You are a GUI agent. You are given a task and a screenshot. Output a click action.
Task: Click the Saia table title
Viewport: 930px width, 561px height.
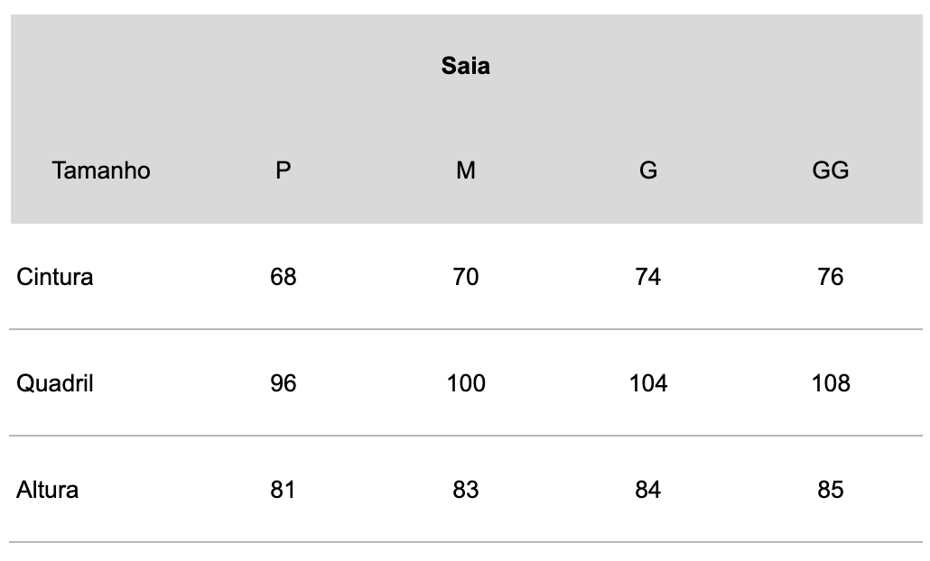(x=466, y=66)
